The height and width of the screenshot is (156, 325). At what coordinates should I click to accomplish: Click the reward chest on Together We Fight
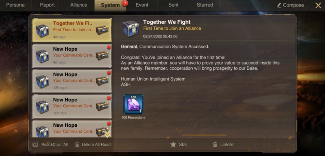pyautogui.click(x=102, y=30)
